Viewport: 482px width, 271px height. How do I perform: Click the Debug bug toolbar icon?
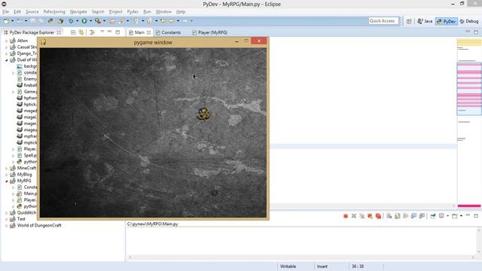tap(71, 21)
